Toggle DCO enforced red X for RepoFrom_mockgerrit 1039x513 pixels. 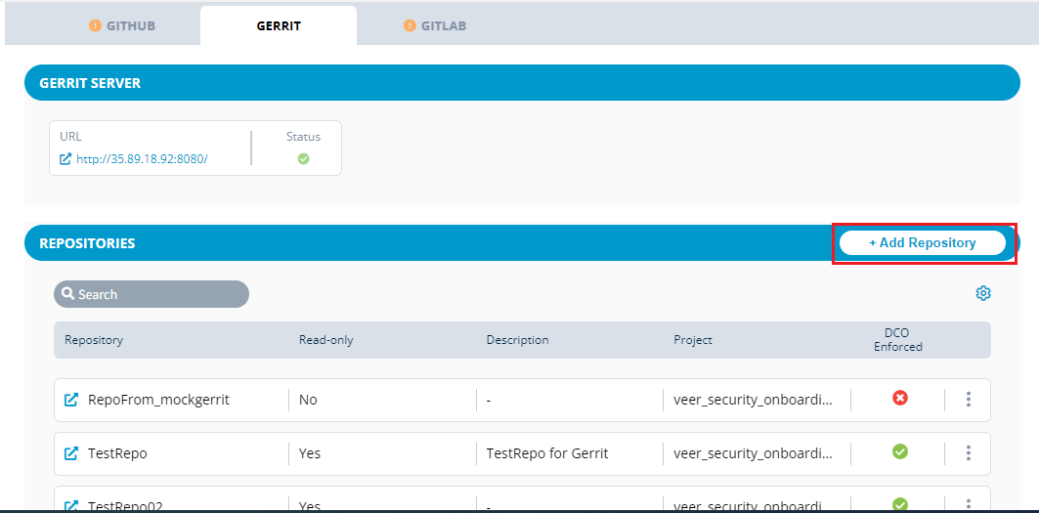(900, 398)
